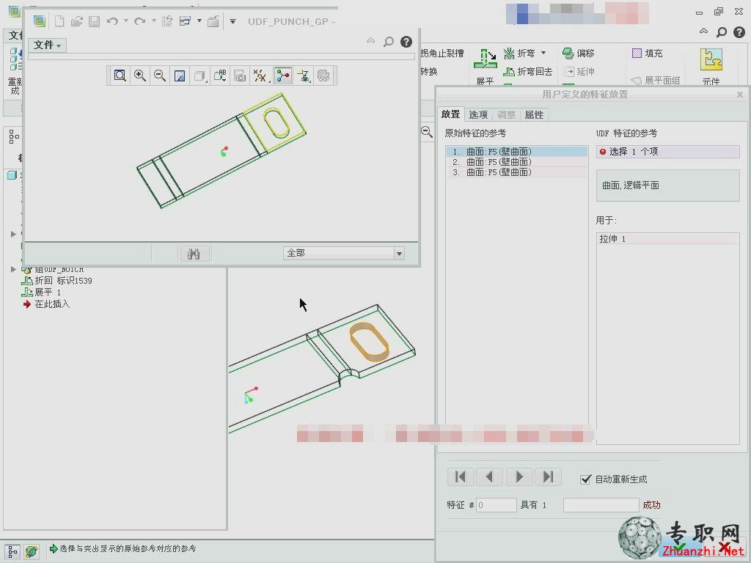Open the Redo history dropdown arrow
Image resolution: width=751 pixels, height=563 pixels.
154,21
